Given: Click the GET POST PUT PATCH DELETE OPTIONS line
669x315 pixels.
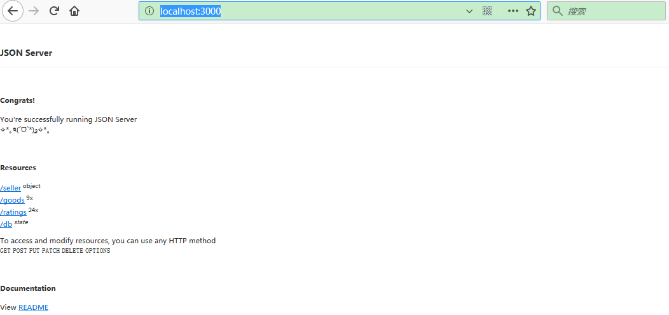Looking at the screenshot, I should 55,251.
